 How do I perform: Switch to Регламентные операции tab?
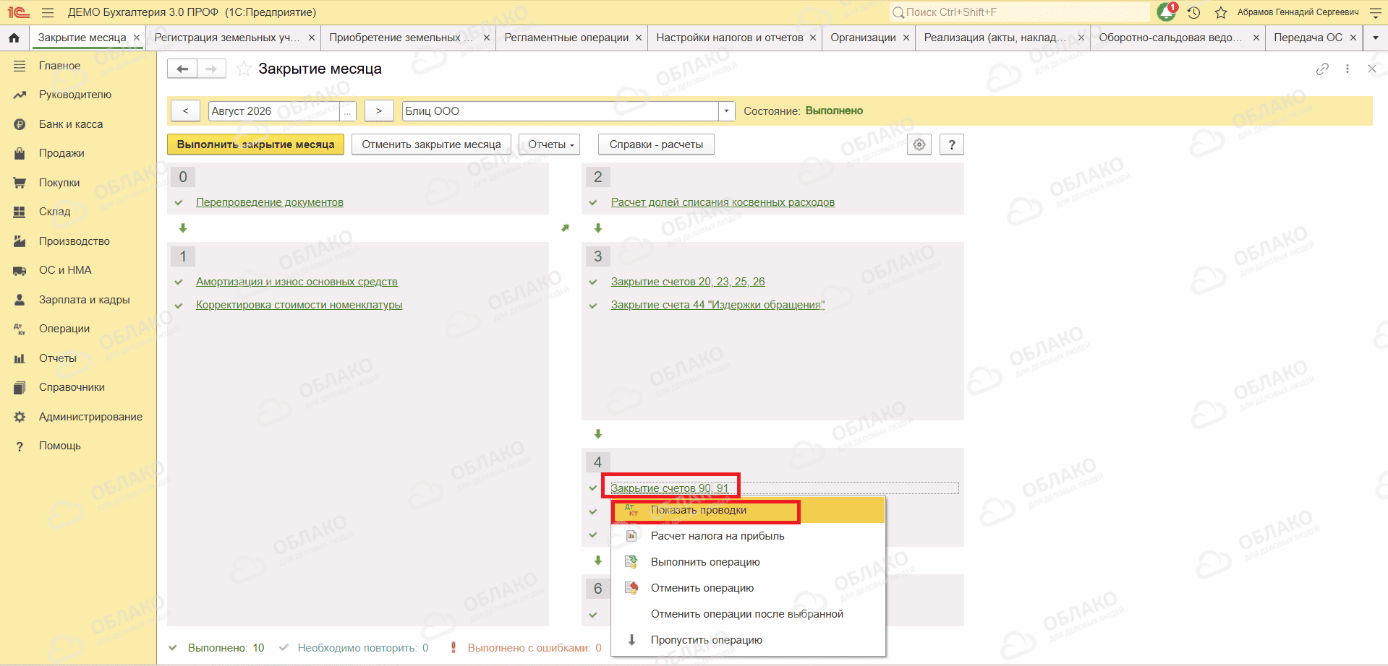pos(566,38)
